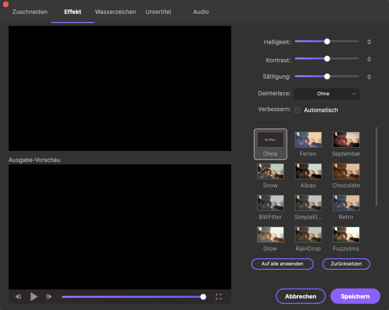Toggle fullscreen preview icon
The height and width of the screenshot is (310, 389).
pyautogui.click(x=219, y=297)
